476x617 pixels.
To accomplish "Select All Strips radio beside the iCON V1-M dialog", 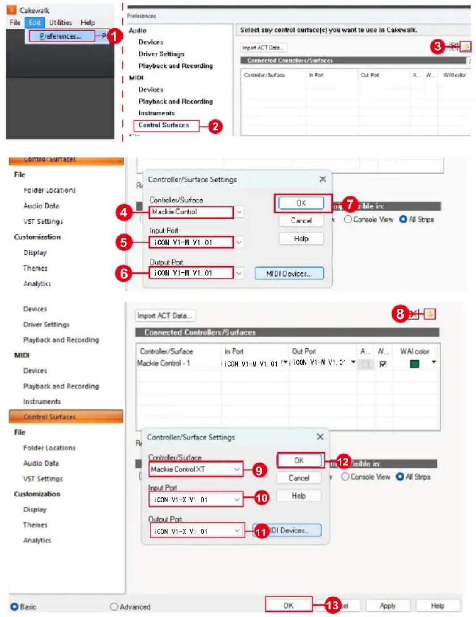I will coord(403,219).
